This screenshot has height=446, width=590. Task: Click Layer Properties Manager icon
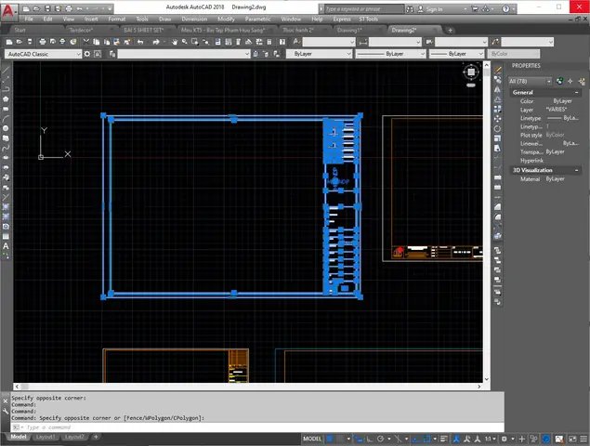coord(112,54)
